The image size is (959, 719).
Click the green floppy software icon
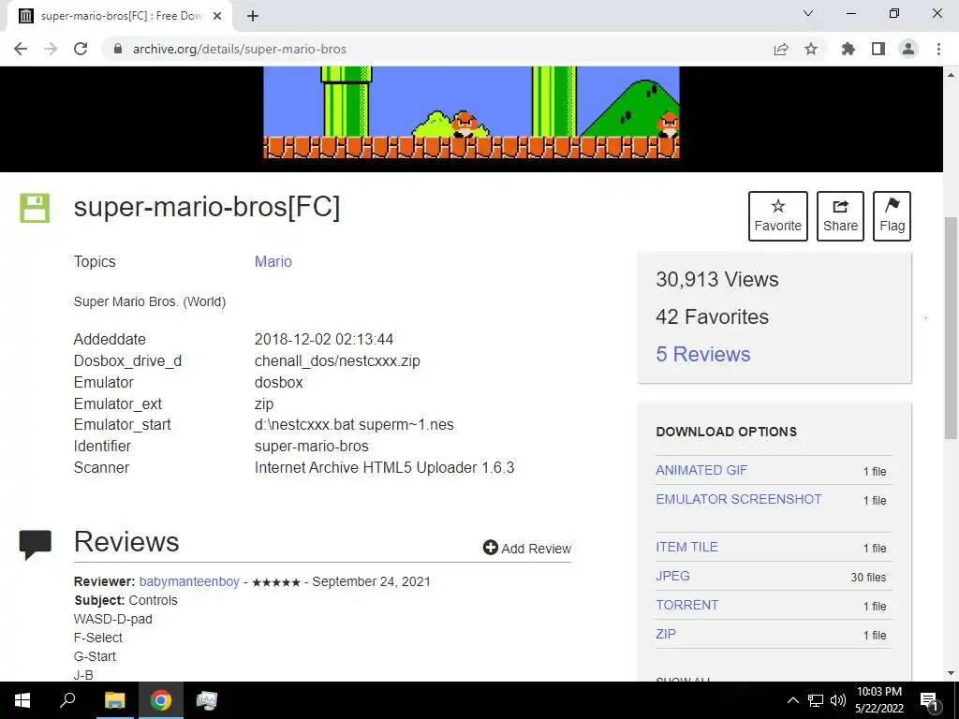pos(35,208)
